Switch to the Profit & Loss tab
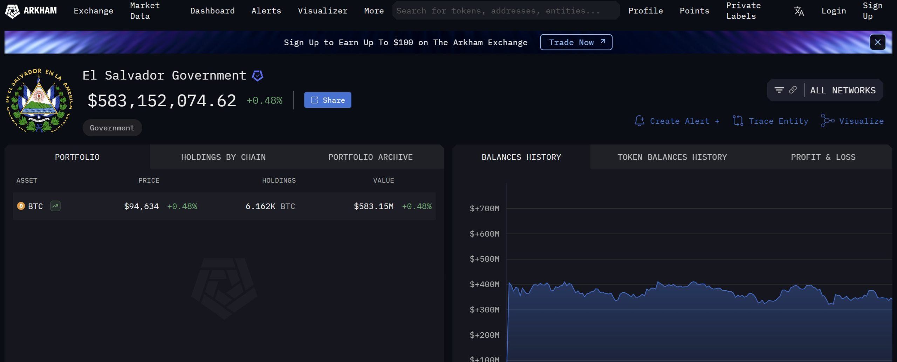 (823, 157)
